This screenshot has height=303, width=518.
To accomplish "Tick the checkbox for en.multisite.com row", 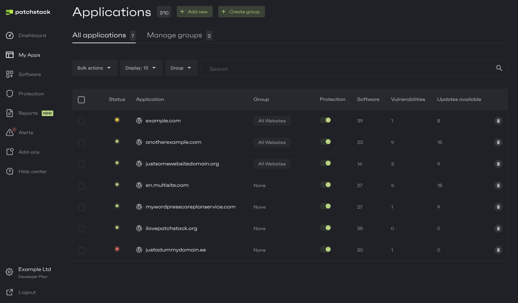I will pyautogui.click(x=81, y=186).
